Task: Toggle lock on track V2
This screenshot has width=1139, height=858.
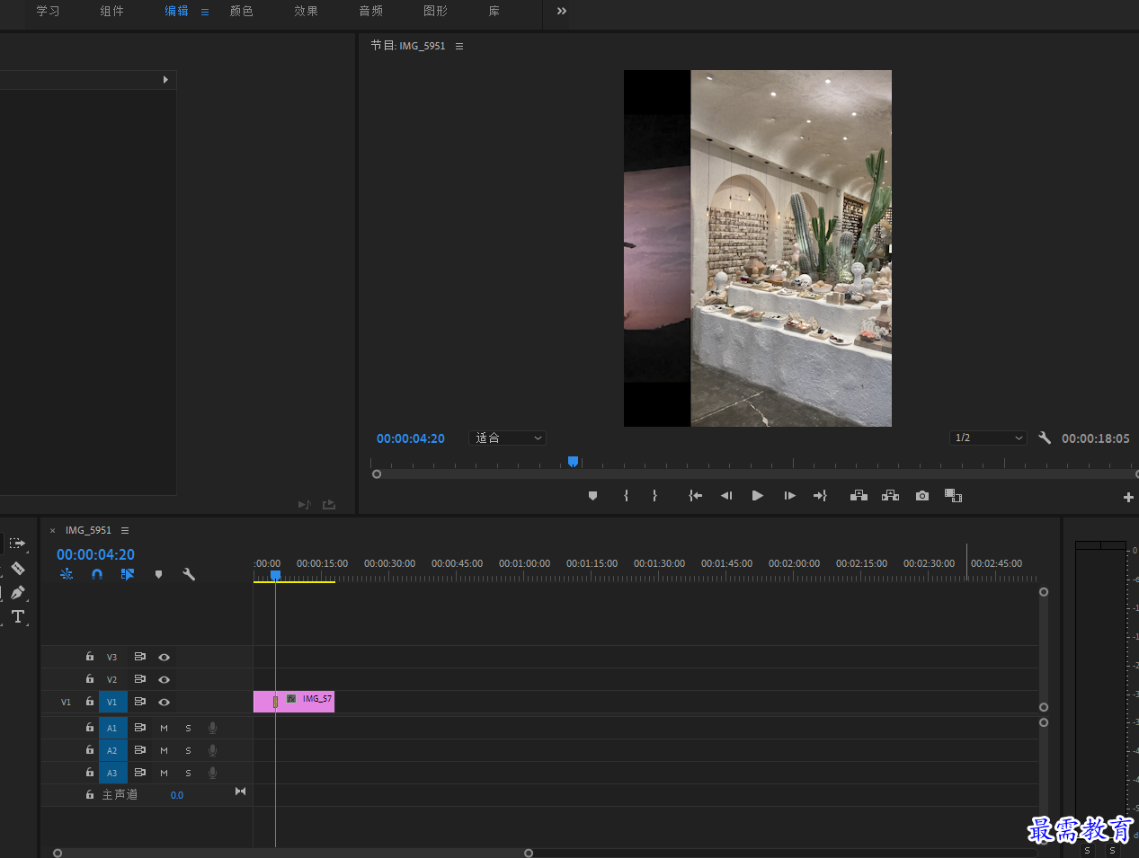Action: point(90,679)
